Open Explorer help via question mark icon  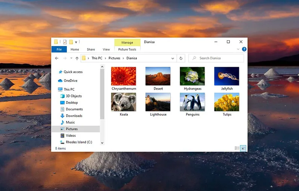click(x=244, y=49)
